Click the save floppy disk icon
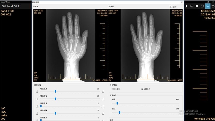215x121 pixels. tap(213, 6)
